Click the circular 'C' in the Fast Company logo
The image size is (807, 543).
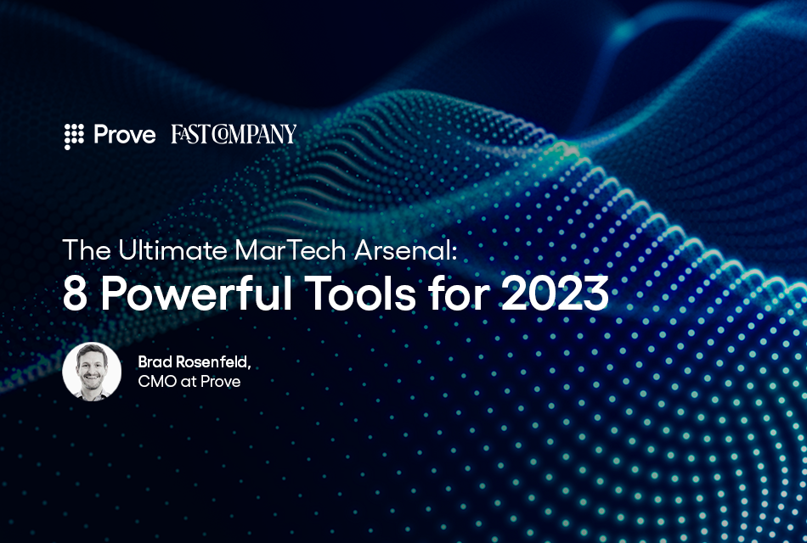[219, 135]
